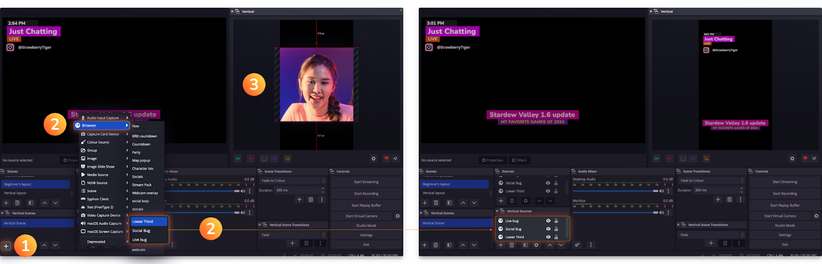Open Fade to Colour transition dropdown, left window
The width and height of the screenshot is (822, 264).
[x=292, y=181]
